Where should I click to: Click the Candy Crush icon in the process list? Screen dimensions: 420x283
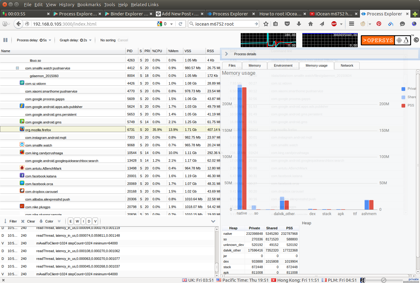tap(22, 152)
